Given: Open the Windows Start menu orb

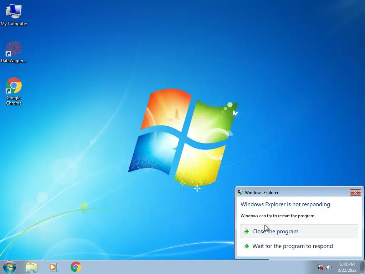Looking at the screenshot, I should (x=10, y=267).
